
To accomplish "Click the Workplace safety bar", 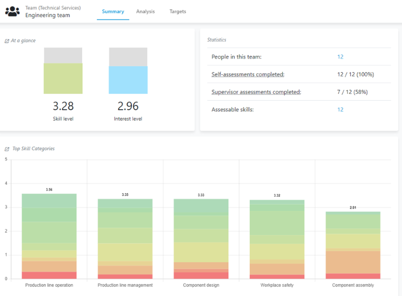I will pos(277,239).
